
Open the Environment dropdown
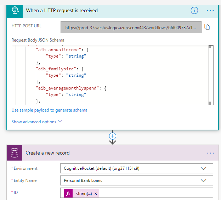tap(203, 168)
